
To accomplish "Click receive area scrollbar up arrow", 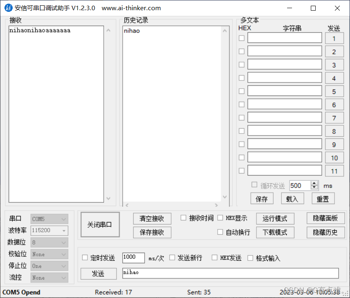I will pos(109,30).
